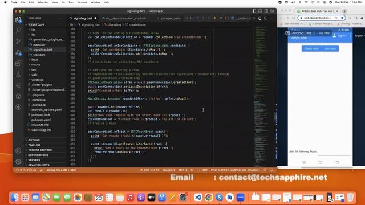
Task: Expand the linux folder
Action: tap(35, 60)
